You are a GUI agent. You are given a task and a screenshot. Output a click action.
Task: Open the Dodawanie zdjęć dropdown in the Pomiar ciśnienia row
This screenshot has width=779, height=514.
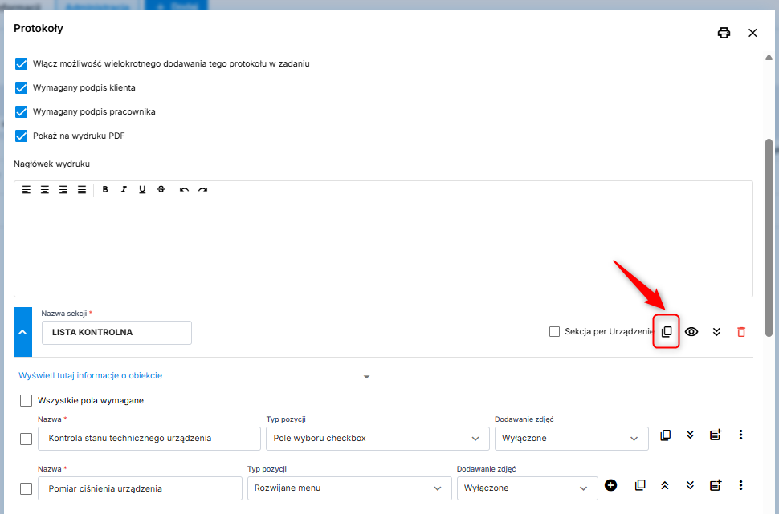click(x=526, y=488)
